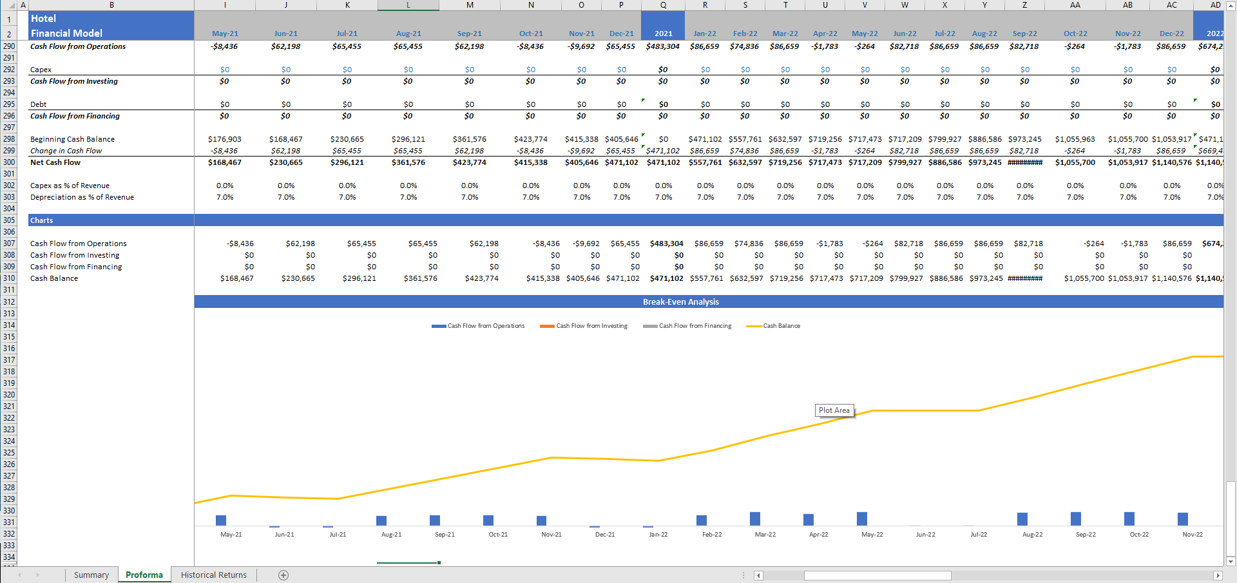This screenshot has height=583, width=1237.
Task: Select the Financial Model header cell
Action: [111, 33]
